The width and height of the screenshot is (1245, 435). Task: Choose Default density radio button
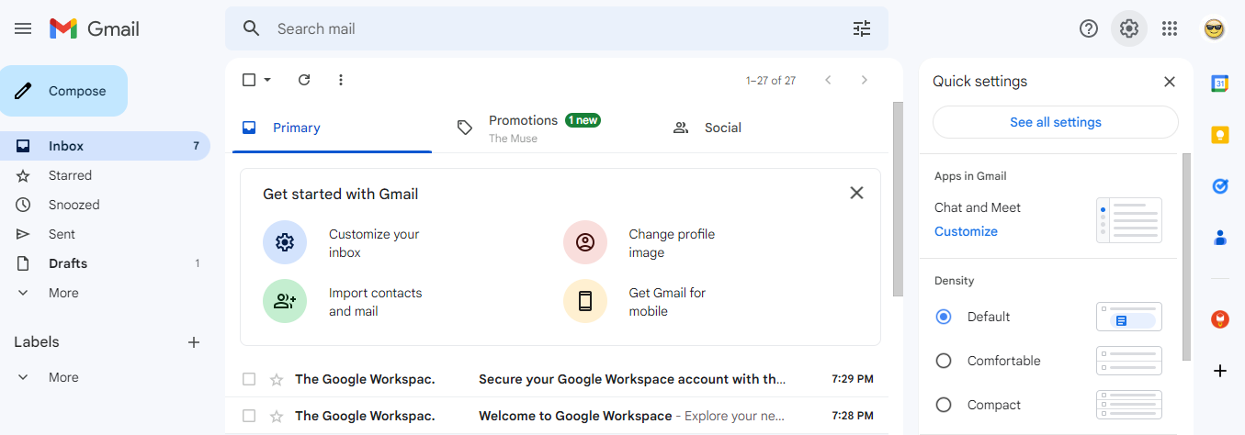(944, 317)
